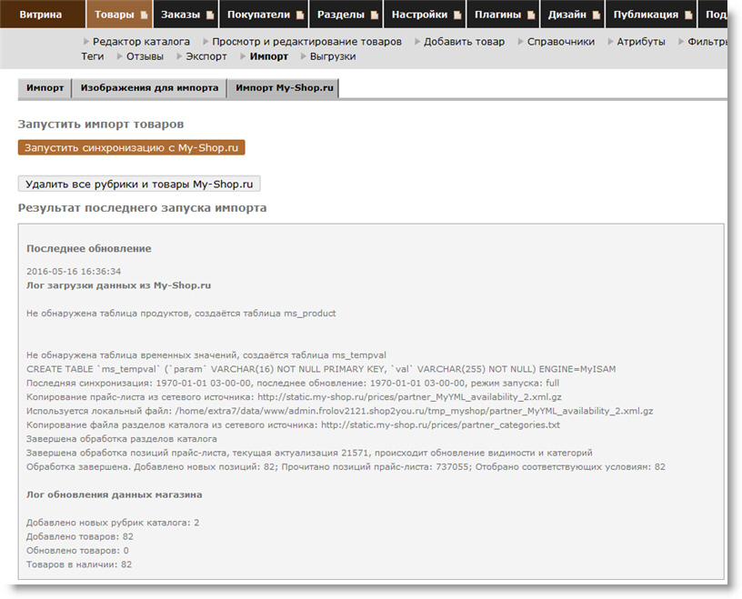
Task: Go to the Атрибуты page
Action: click(641, 42)
